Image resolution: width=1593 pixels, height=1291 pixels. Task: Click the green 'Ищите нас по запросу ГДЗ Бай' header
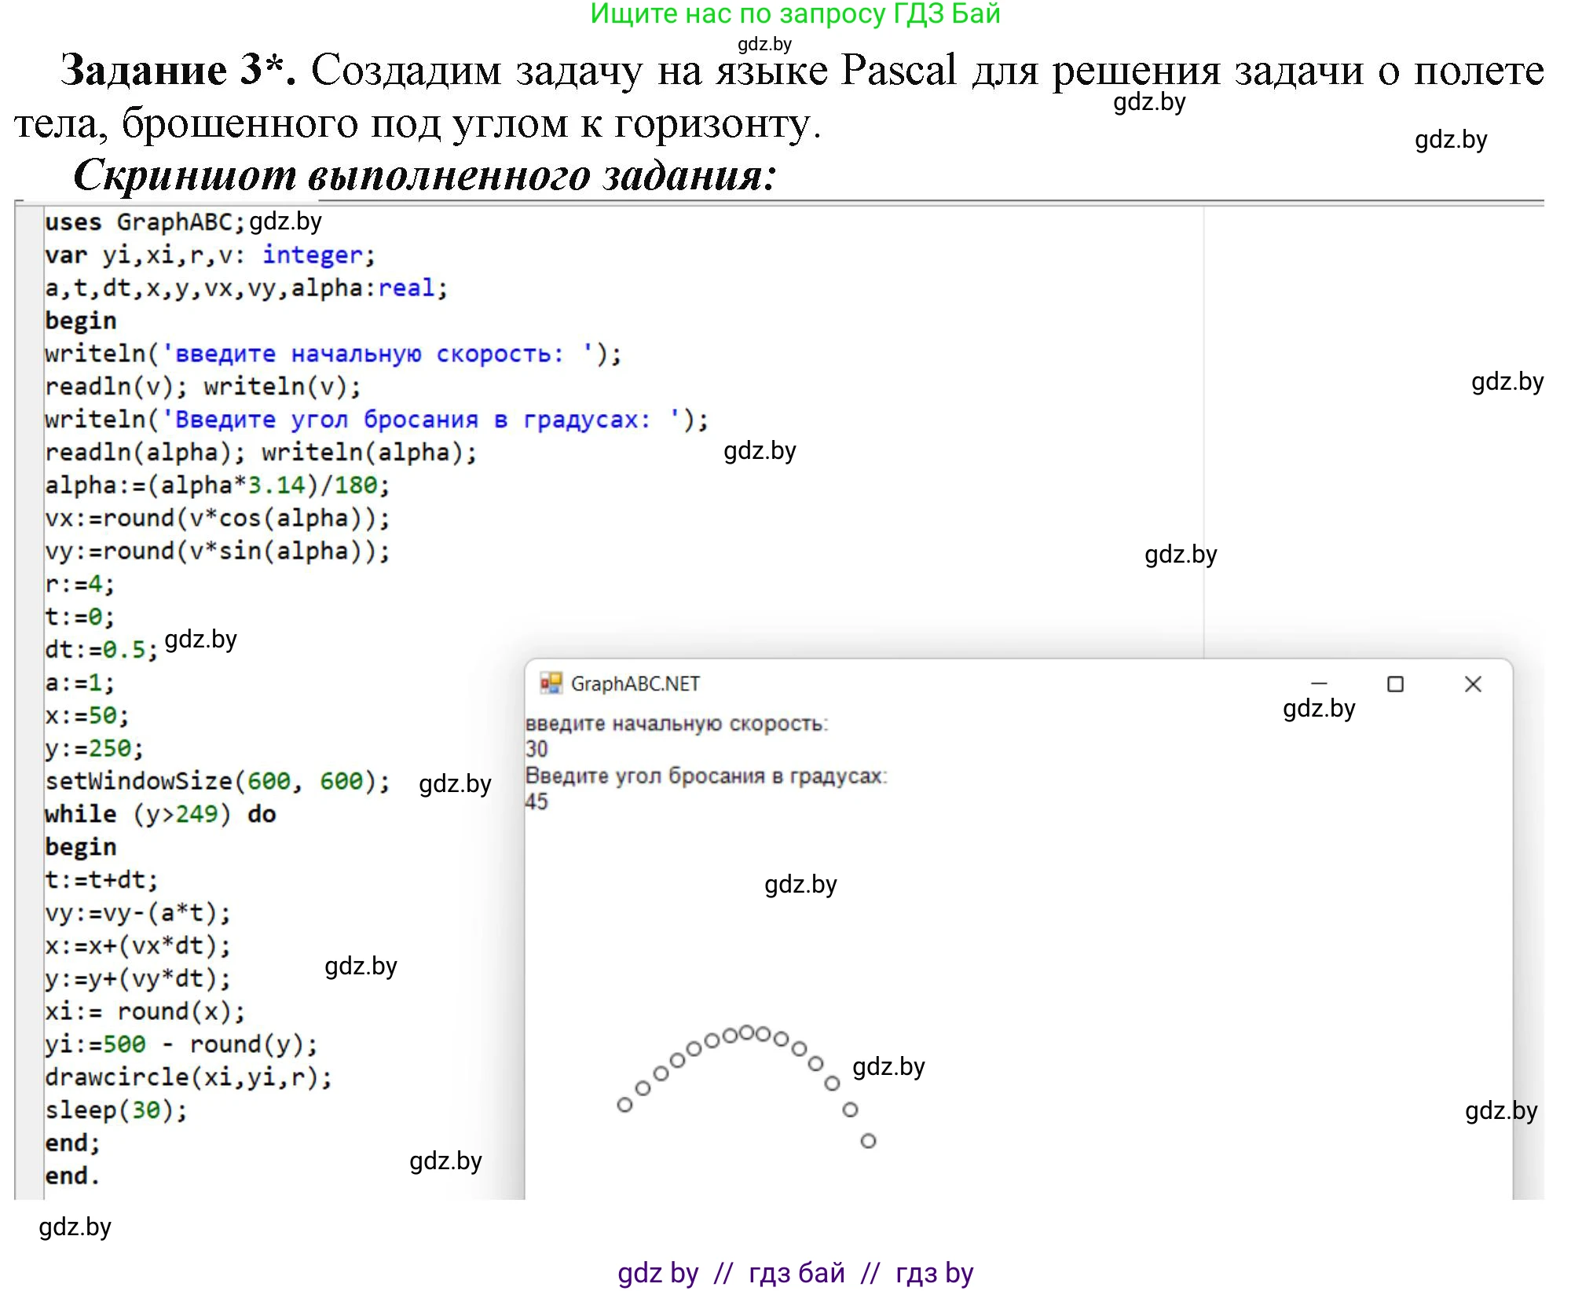795,14
